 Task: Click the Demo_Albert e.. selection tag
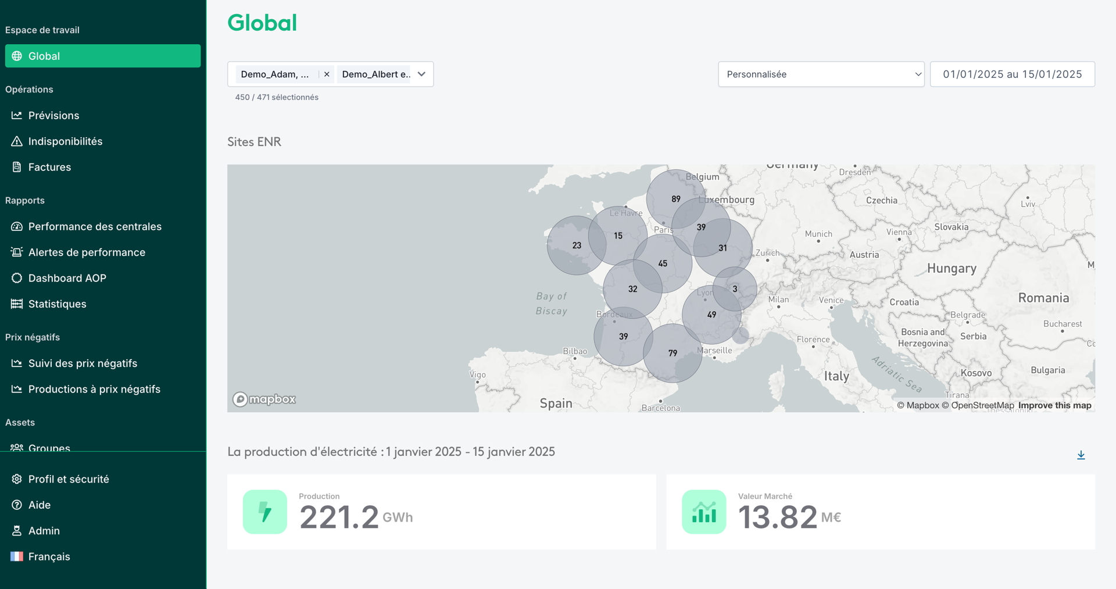[x=375, y=74]
